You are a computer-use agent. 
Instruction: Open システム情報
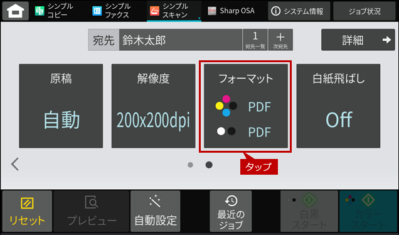coord(299,11)
